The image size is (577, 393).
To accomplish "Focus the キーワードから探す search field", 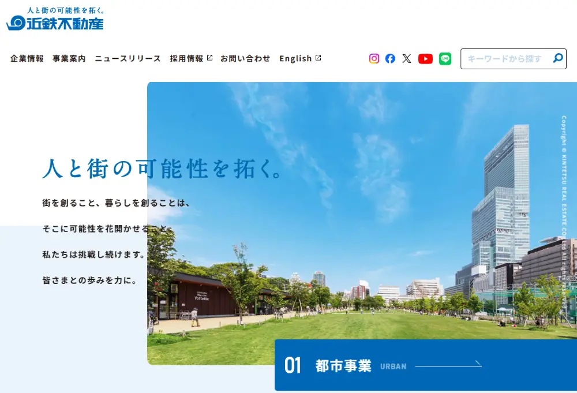I will click(x=505, y=59).
